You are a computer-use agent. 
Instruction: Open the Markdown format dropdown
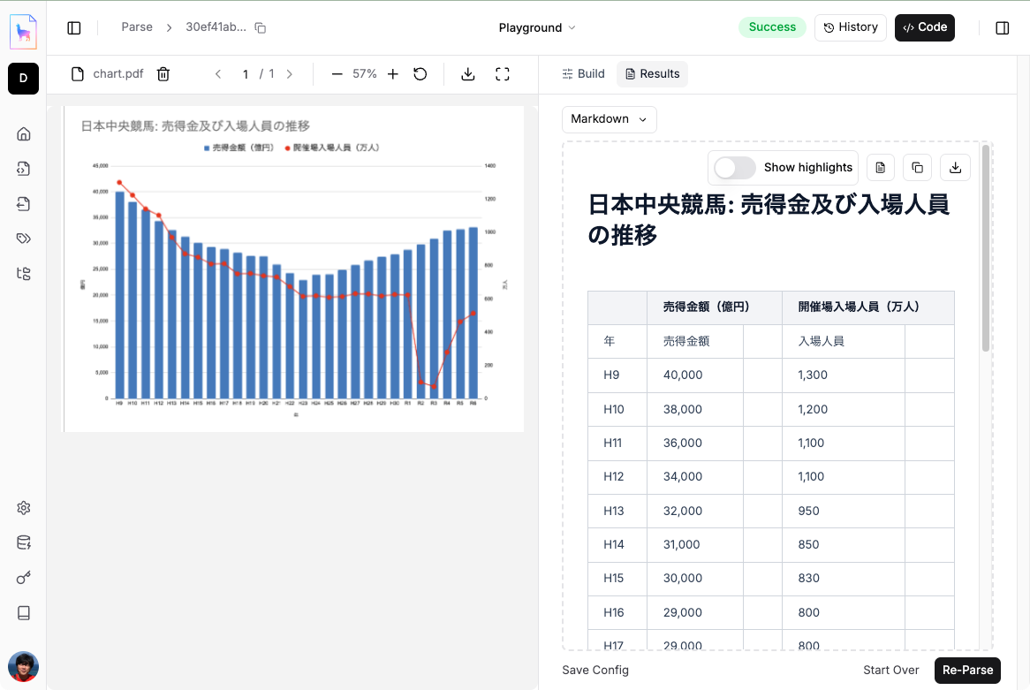(609, 119)
